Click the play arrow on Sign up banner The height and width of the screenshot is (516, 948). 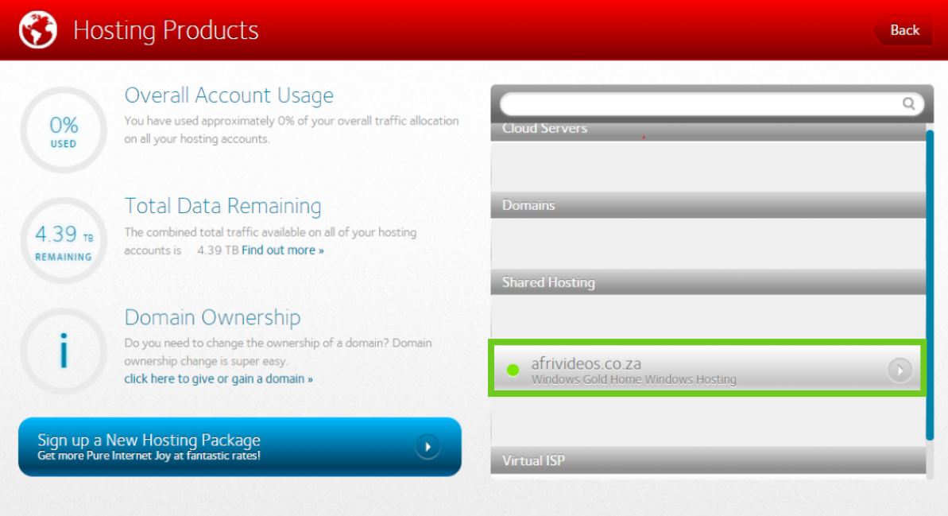click(x=428, y=447)
